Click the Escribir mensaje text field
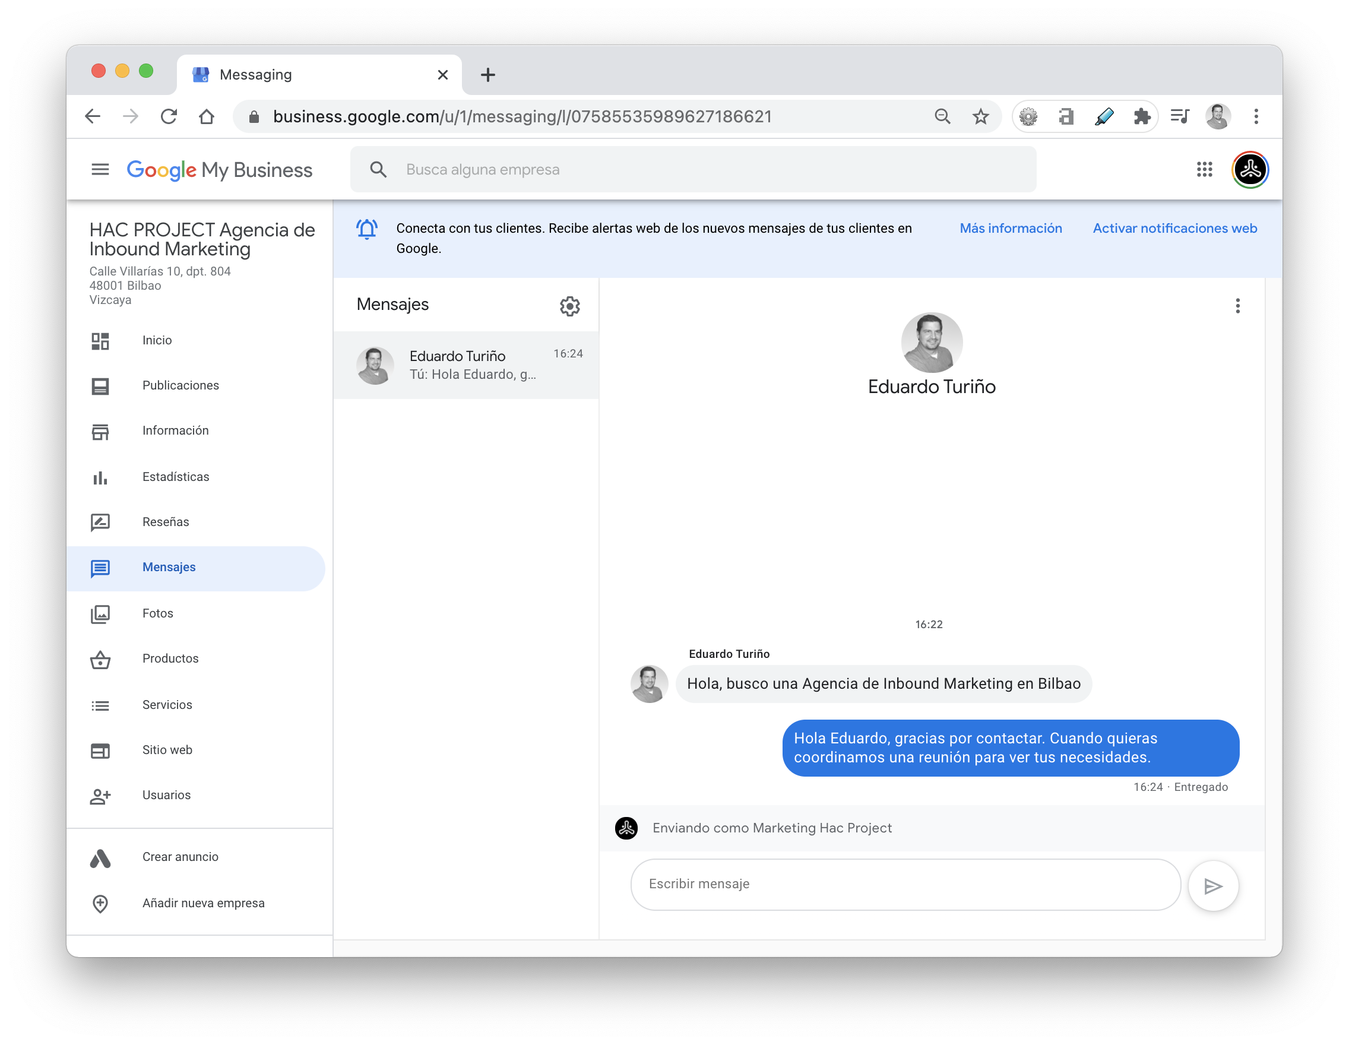The height and width of the screenshot is (1045, 1349). [x=905, y=884]
